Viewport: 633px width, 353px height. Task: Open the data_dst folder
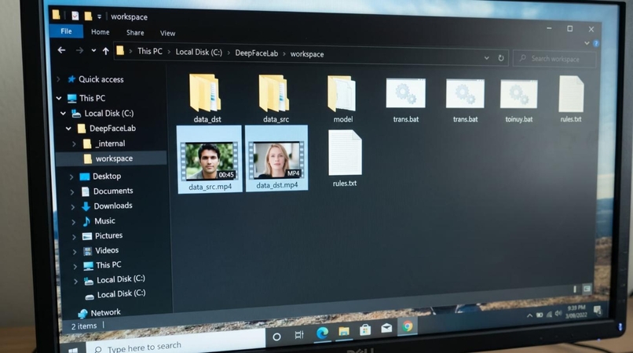(207, 98)
